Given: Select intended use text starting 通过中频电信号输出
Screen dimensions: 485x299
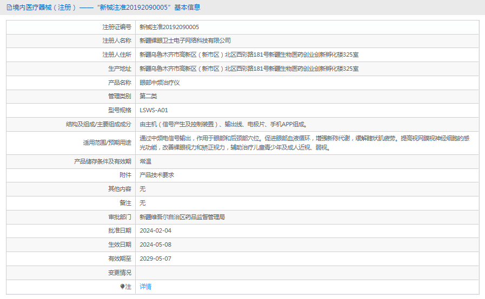Looking at the screenshot, I should point(304,142).
